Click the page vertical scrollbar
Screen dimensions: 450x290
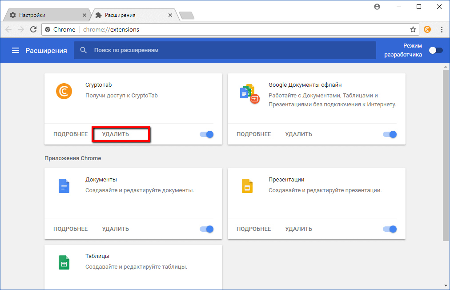(446, 156)
